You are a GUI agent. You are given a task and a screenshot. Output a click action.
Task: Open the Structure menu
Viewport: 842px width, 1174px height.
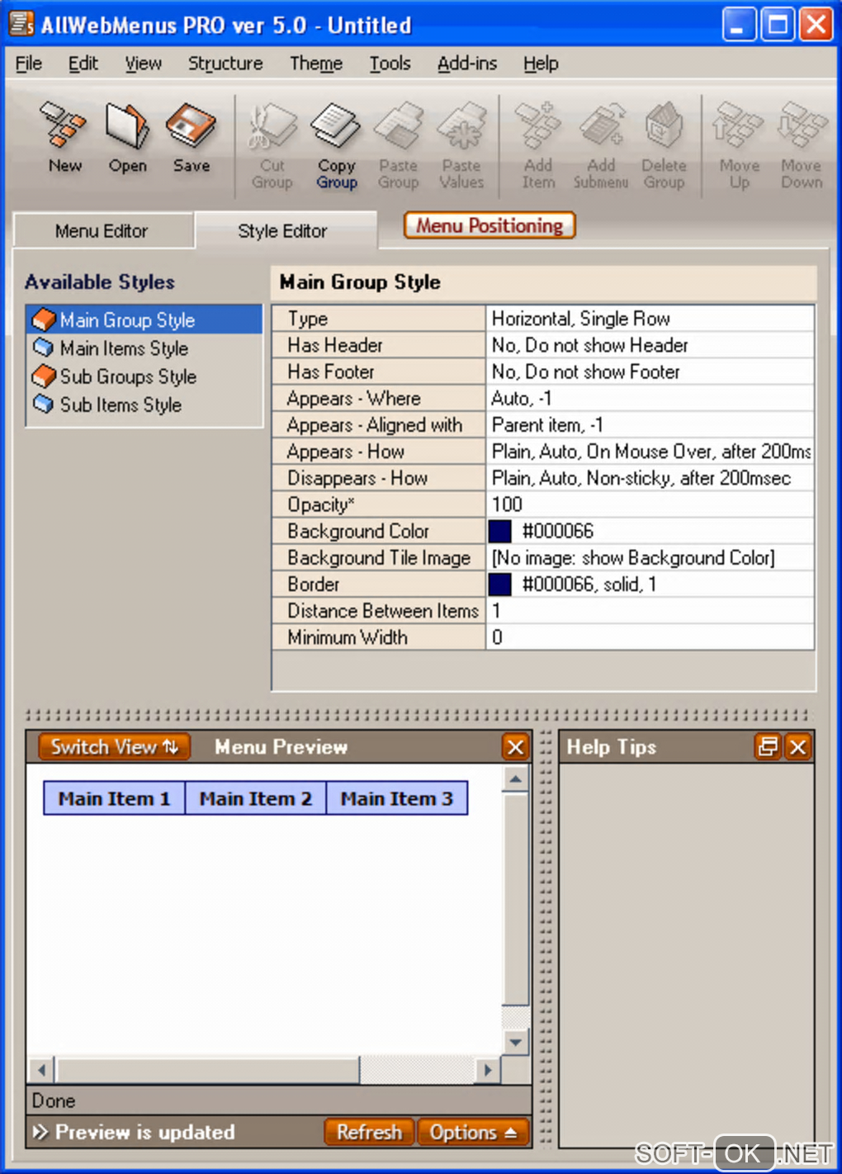(x=225, y=64)
